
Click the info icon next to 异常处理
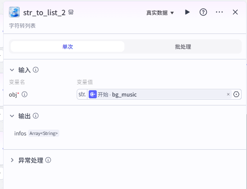pos(48,160)
